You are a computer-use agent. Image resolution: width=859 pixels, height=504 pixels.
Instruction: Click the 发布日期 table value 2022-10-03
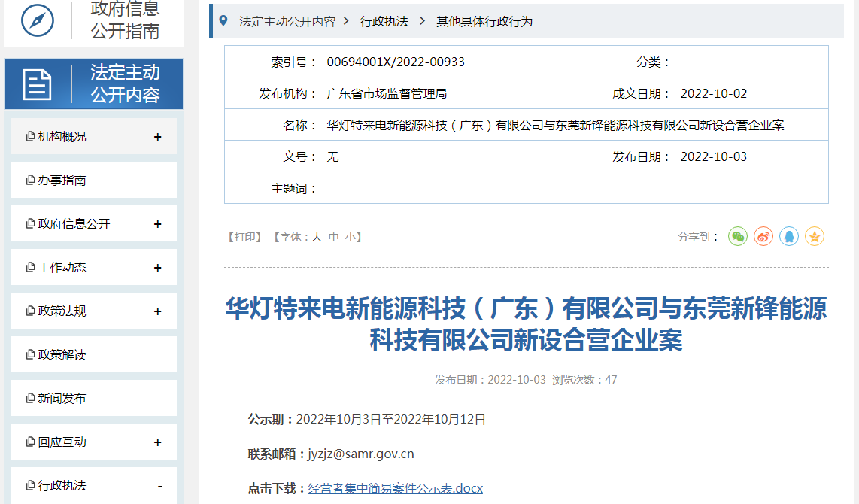point(714,156)
